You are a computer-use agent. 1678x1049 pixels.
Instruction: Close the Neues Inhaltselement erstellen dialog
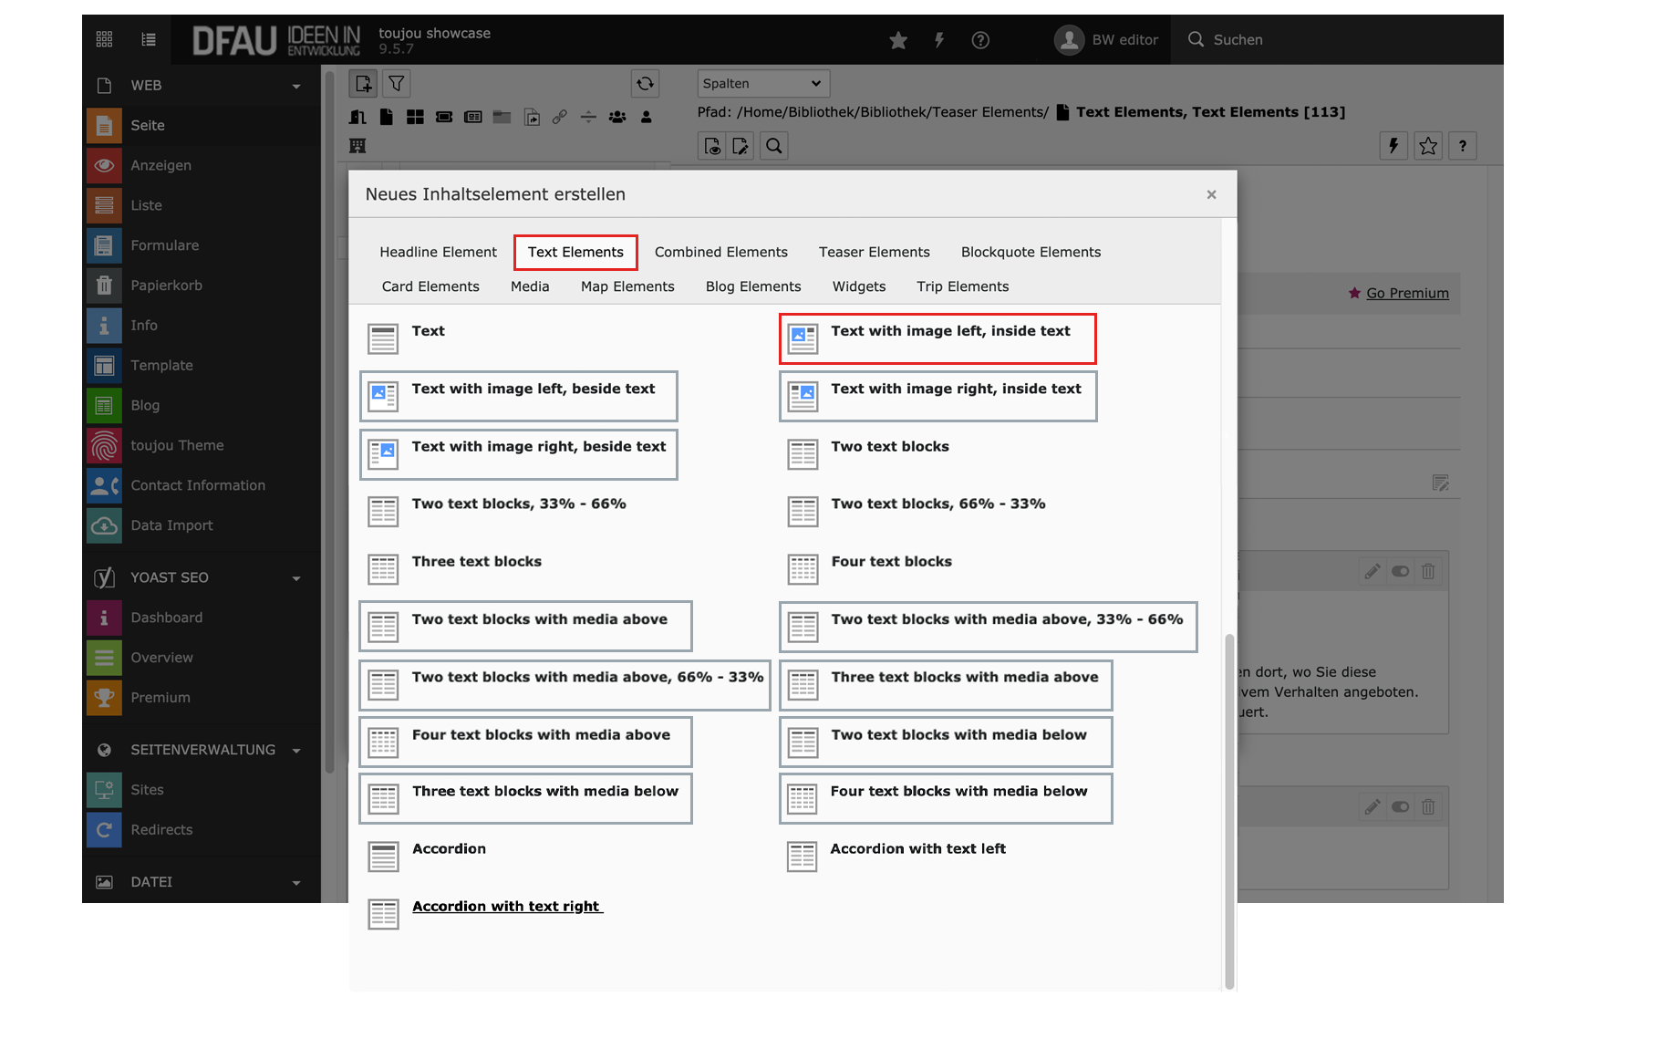click(x=1211, y=194)
